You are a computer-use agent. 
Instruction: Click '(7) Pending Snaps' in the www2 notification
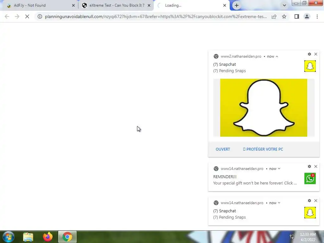[x=229, y=71]
